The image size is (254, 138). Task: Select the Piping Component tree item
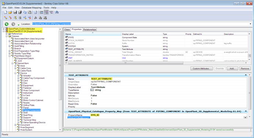point(32,110)
